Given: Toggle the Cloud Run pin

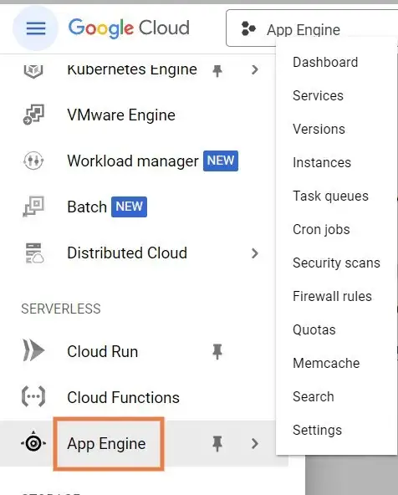Looking at the screenshot, I should (x=217, y=352).
